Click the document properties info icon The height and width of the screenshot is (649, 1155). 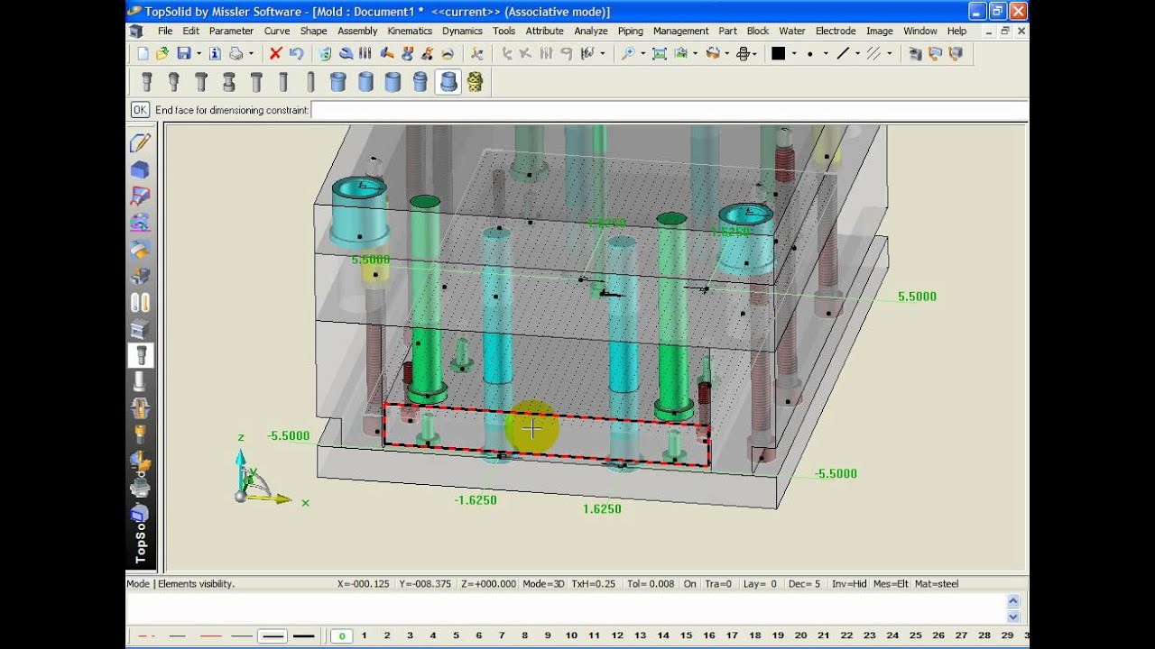(215, 54)
